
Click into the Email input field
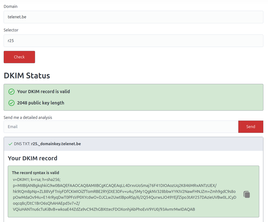(121, 127)
